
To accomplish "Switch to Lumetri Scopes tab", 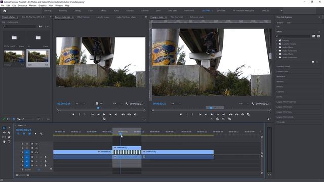I will [x=103, y=17].
